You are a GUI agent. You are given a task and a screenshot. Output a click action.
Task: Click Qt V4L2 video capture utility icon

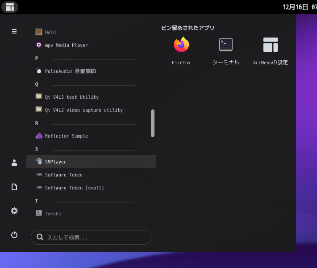(x=39, y=109)
